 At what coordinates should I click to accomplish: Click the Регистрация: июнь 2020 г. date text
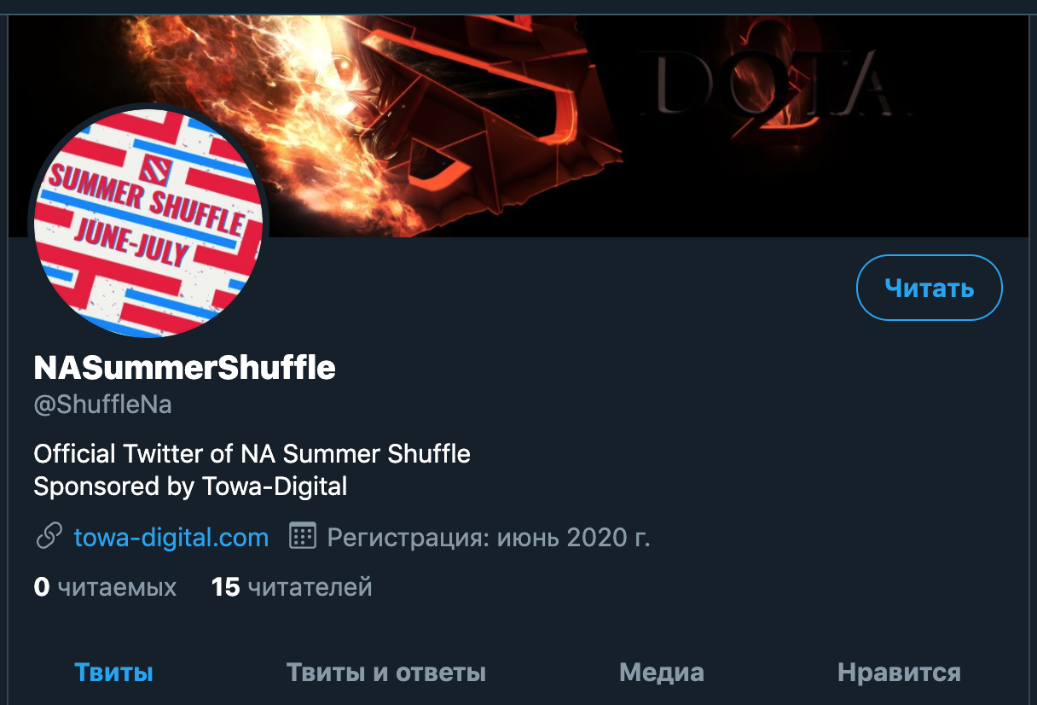coord(489,537)
